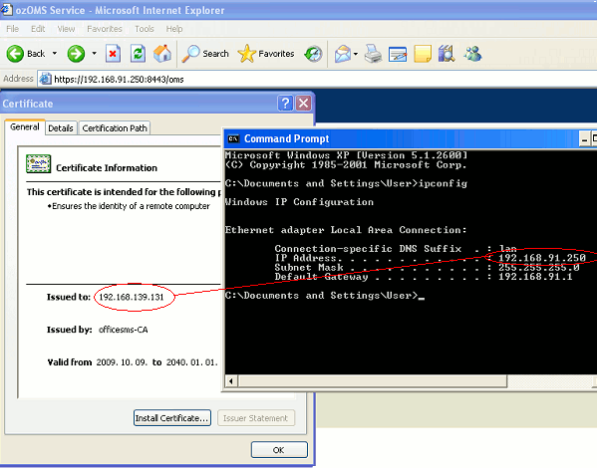Click the Search magnifier button
The height and width of the screenshot is (468, 597).
coord(205,54)
